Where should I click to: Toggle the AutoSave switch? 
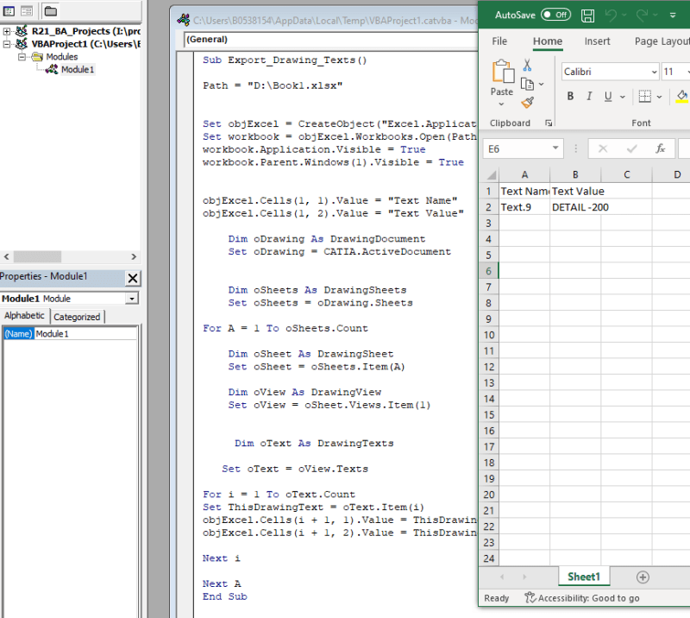click(x=555, y=15)
